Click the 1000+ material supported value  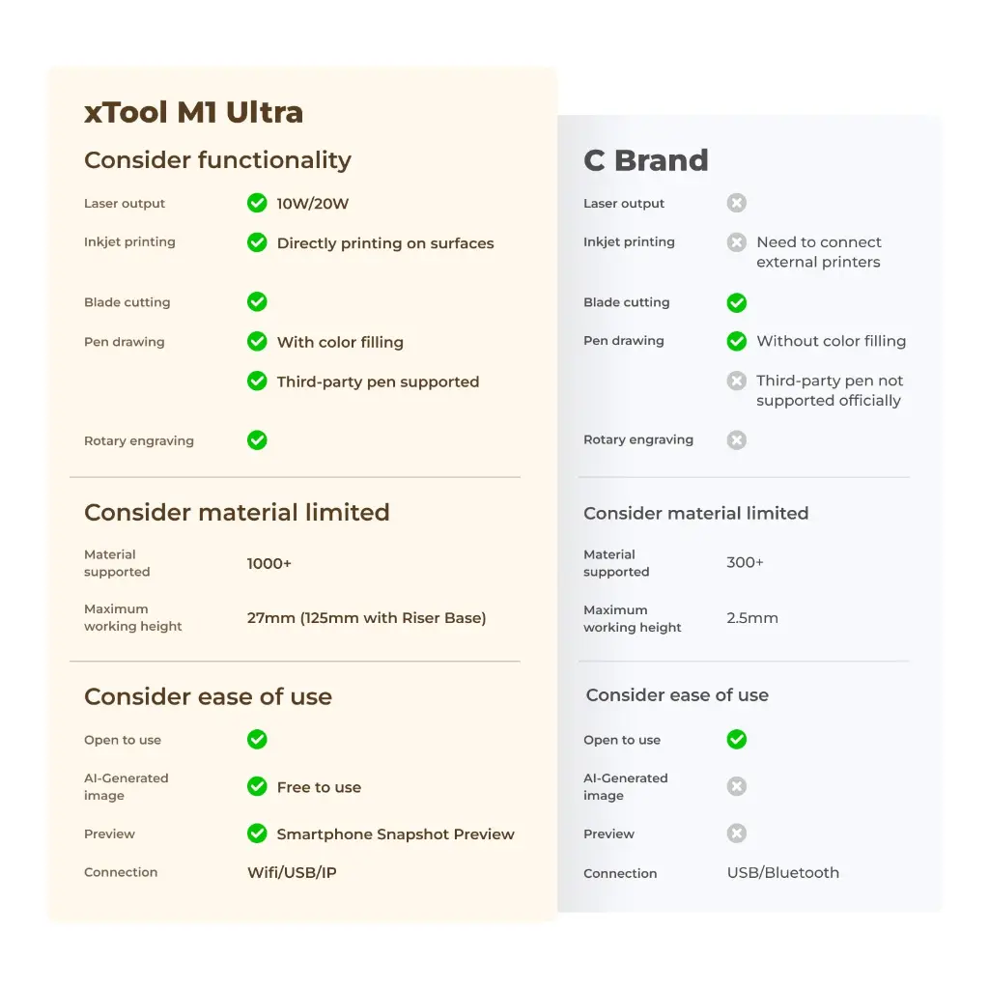point(268,563)
